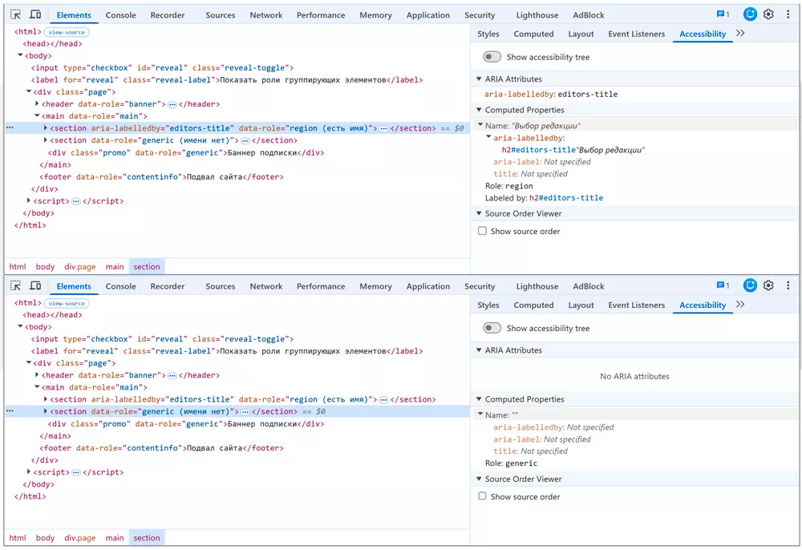Show more side tabs chevron in top panel
This screenshot has height=550, width=802.
click(740, 33)
